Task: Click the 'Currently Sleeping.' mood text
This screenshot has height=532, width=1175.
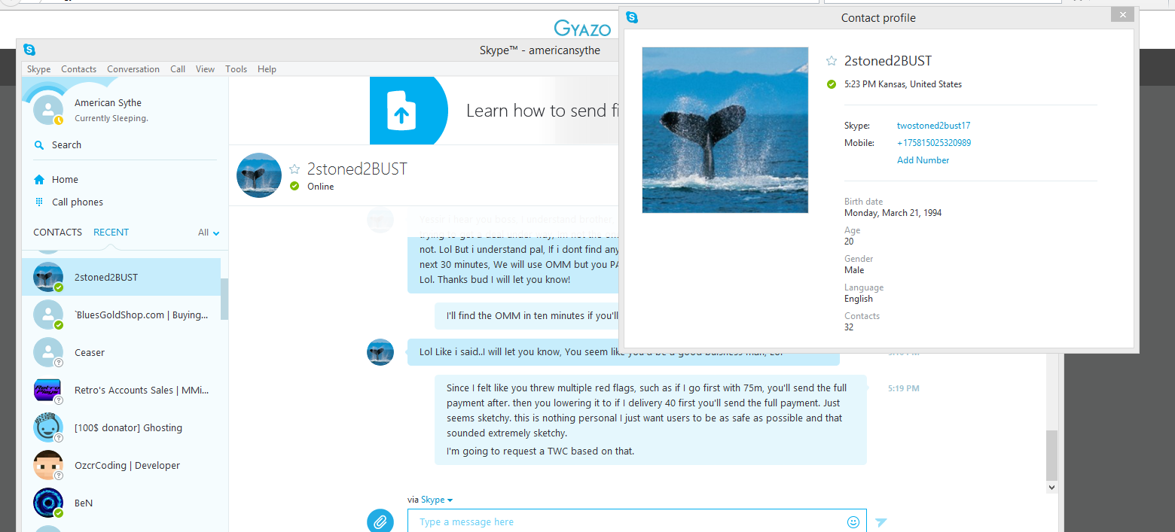Action: tap(111, 119)
